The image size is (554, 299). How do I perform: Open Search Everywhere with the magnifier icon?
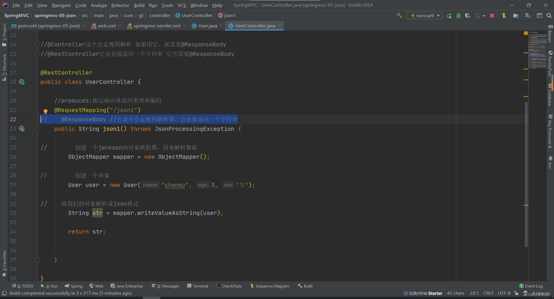pyautogui.click(x=549, y=16)
